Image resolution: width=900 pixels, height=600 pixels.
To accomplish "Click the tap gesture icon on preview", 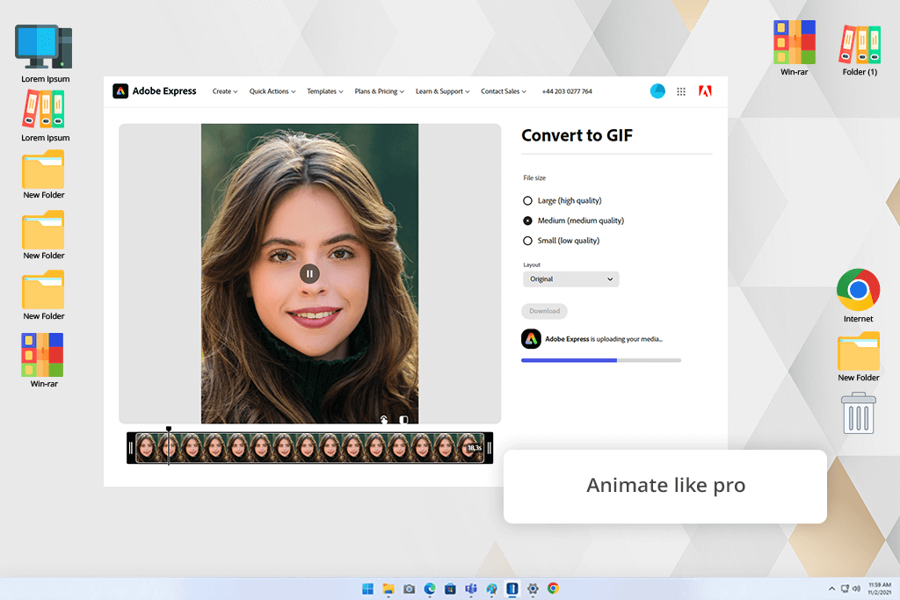I will [383, 419].
